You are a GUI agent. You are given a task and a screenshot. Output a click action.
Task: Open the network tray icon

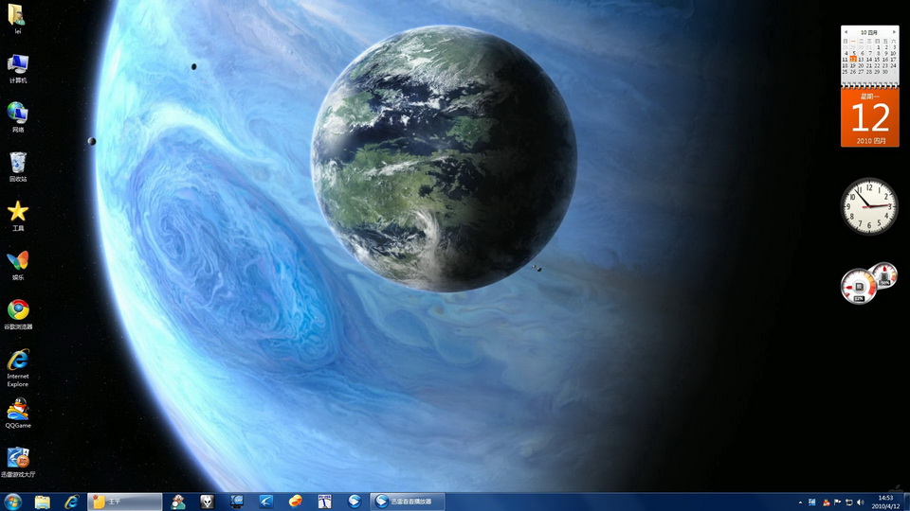pyautogui.click(x=849, y=502)
